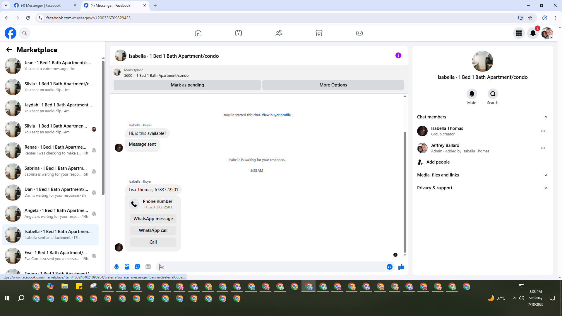This screenshot has height=316, width=562.
Task: Attach a file using the photo icon
Action: pyautogui.click(x=127, y=267)
